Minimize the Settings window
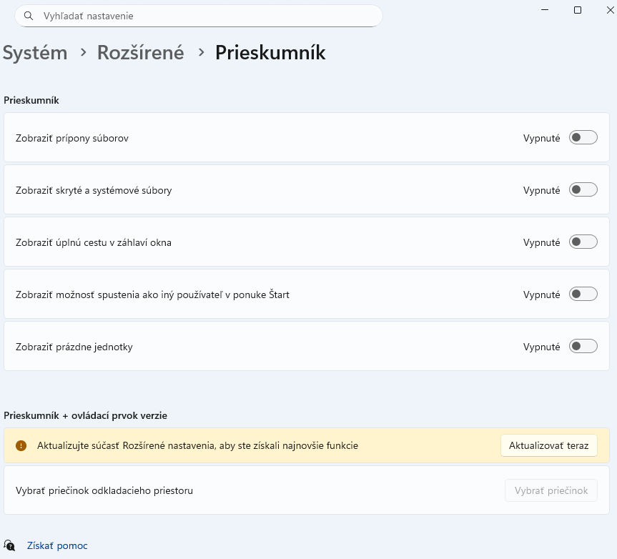The height and width of the screenshot is (559, 617). (x=546, y=10)
